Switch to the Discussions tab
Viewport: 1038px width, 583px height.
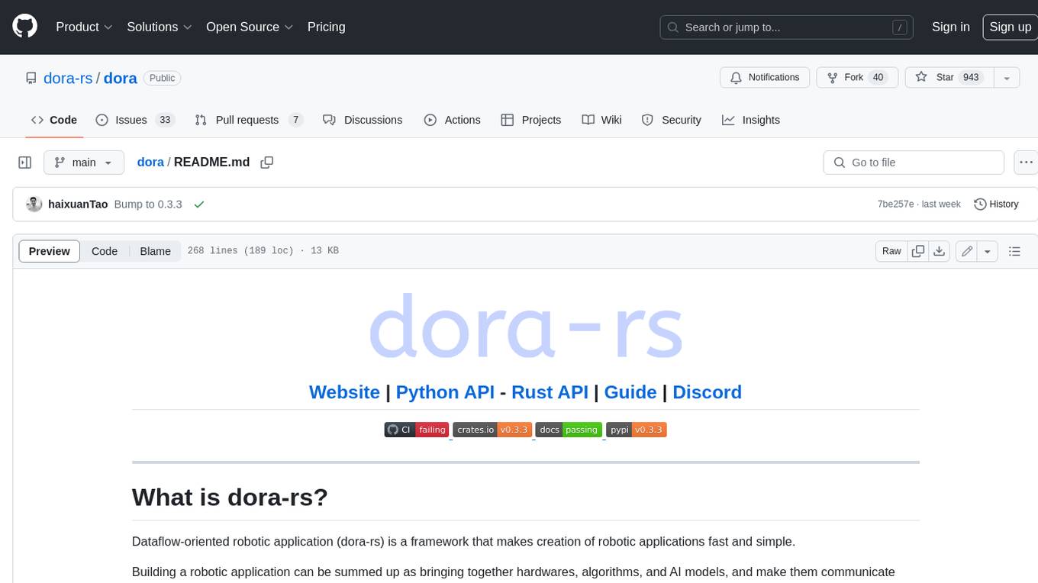[x=363, y=120]
